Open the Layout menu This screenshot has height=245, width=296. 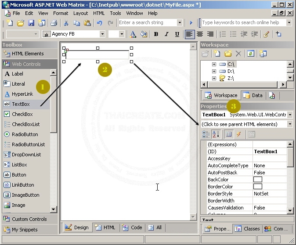(80, 13)
